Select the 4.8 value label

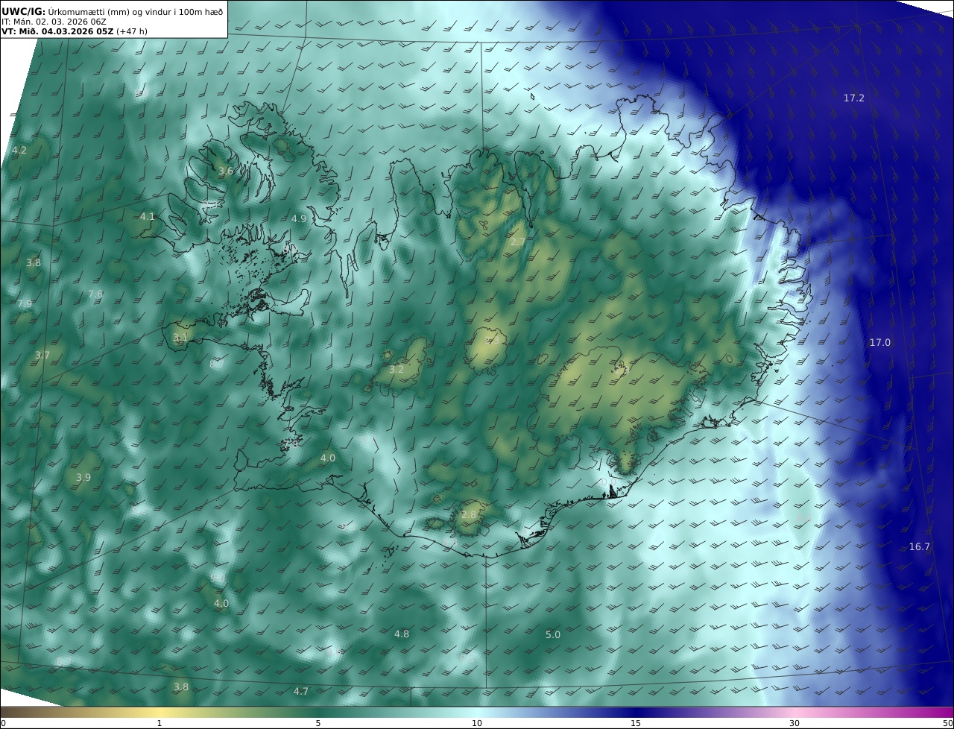pyautogui.click(x=402, y=634)
